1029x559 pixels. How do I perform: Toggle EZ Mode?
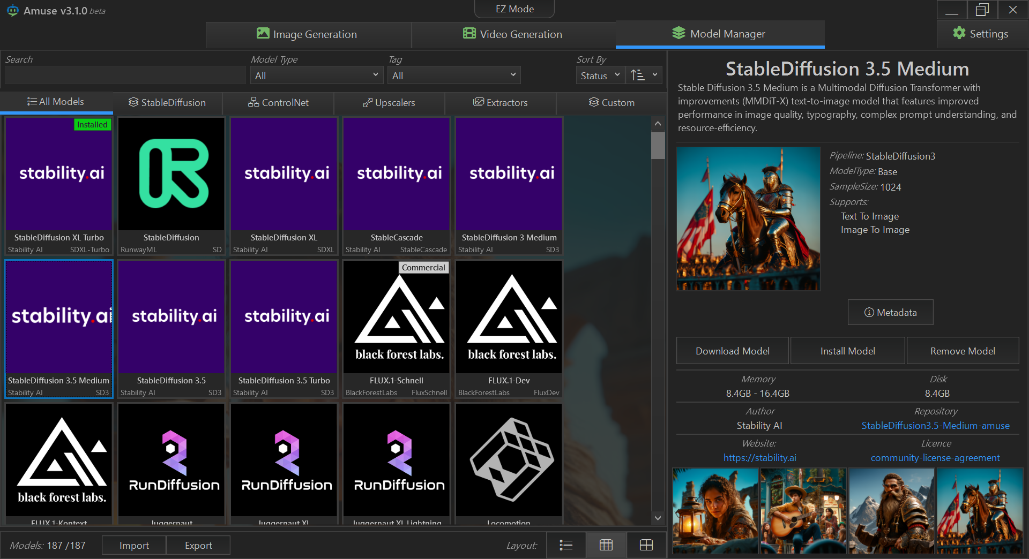click(514, 9)
